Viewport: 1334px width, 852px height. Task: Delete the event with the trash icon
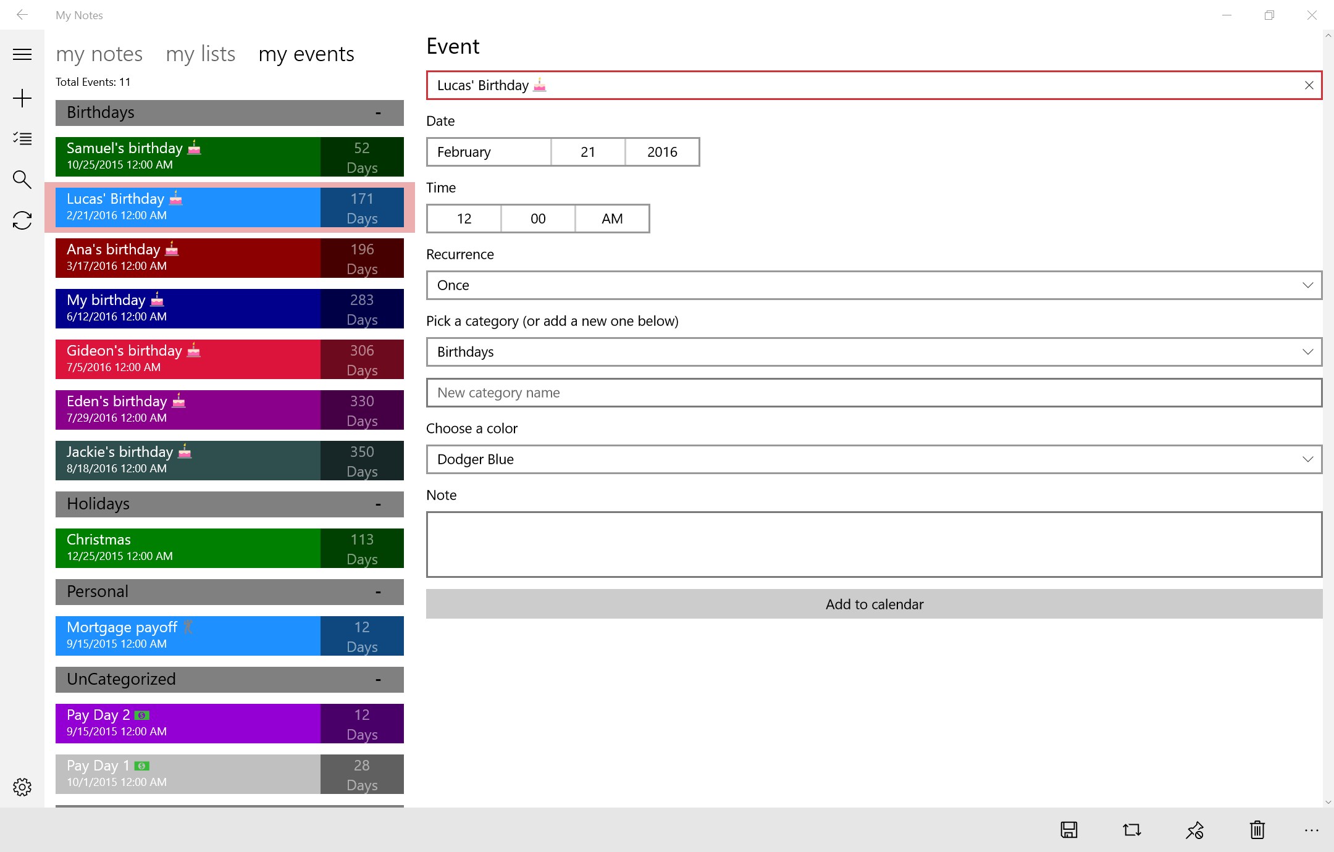1257,830
